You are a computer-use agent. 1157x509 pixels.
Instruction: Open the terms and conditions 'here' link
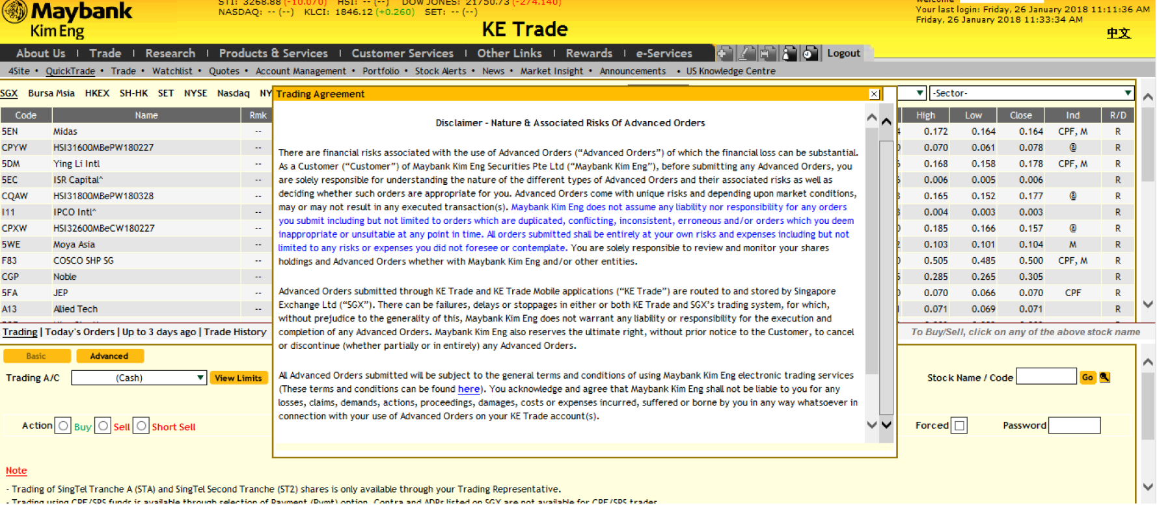[469, 389]
